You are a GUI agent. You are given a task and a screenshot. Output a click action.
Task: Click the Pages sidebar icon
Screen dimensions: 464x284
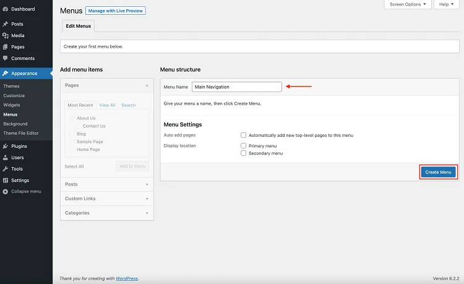coord(5,47)
